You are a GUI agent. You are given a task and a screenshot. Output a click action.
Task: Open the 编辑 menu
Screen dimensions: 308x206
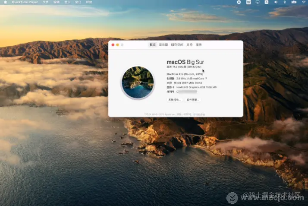coord(57,2)
